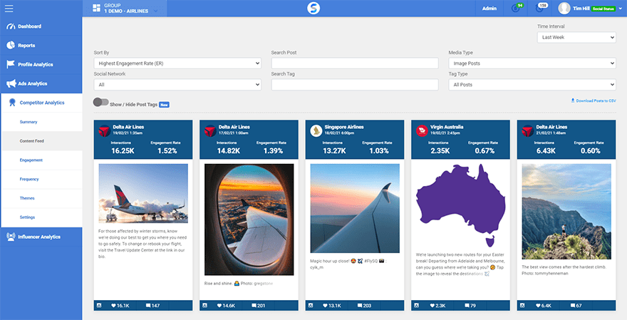Expand the user account chevron
The height and width of the screenshot is (320, 627).
tap(620, 9)
